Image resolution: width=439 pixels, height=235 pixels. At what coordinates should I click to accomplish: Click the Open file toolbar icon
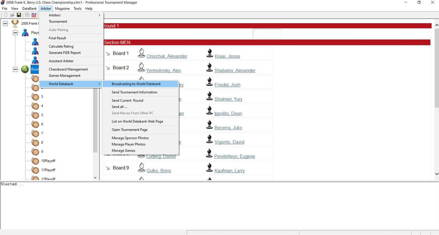click(12, 15)
